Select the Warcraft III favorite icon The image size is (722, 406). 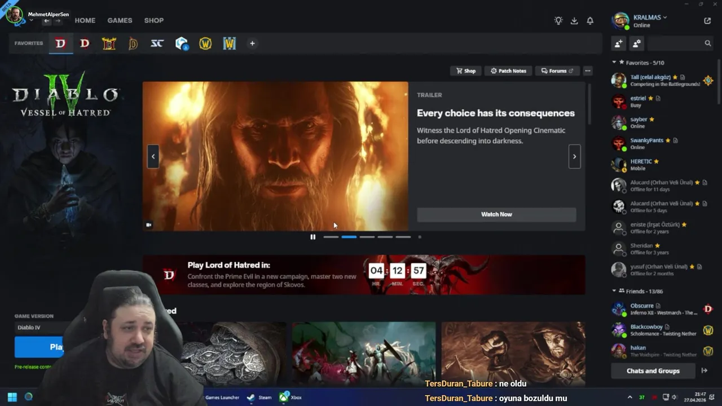coord(230,43)
